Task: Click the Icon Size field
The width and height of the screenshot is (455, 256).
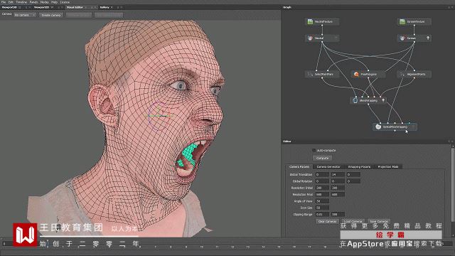Action: pos(322,208)
